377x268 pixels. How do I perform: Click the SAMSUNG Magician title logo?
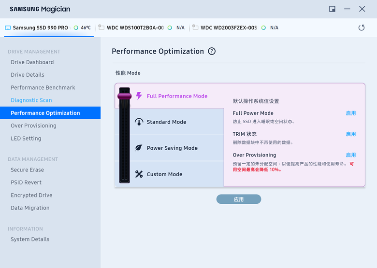[x=40, y=9]
